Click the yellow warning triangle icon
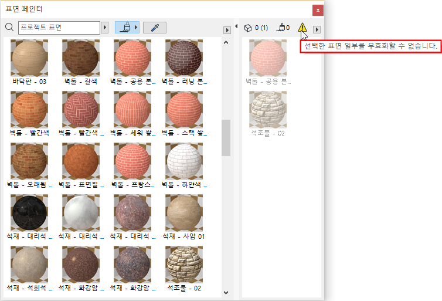442x301 pixels. (x=302, y=27)
